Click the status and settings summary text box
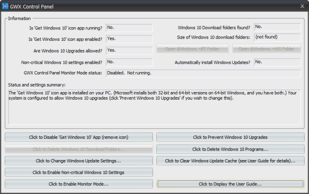The image size is (309, 194). tap(154, 107)
